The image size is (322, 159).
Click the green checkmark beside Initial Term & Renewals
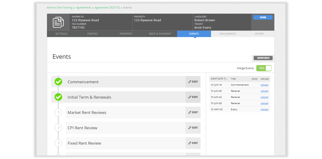click(x=58, y=97)
